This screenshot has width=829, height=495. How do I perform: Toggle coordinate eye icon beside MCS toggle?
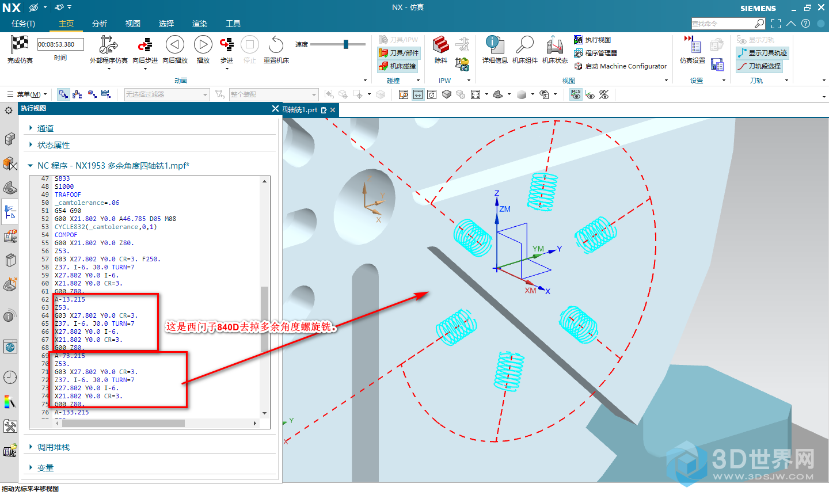tap(590, 94)
